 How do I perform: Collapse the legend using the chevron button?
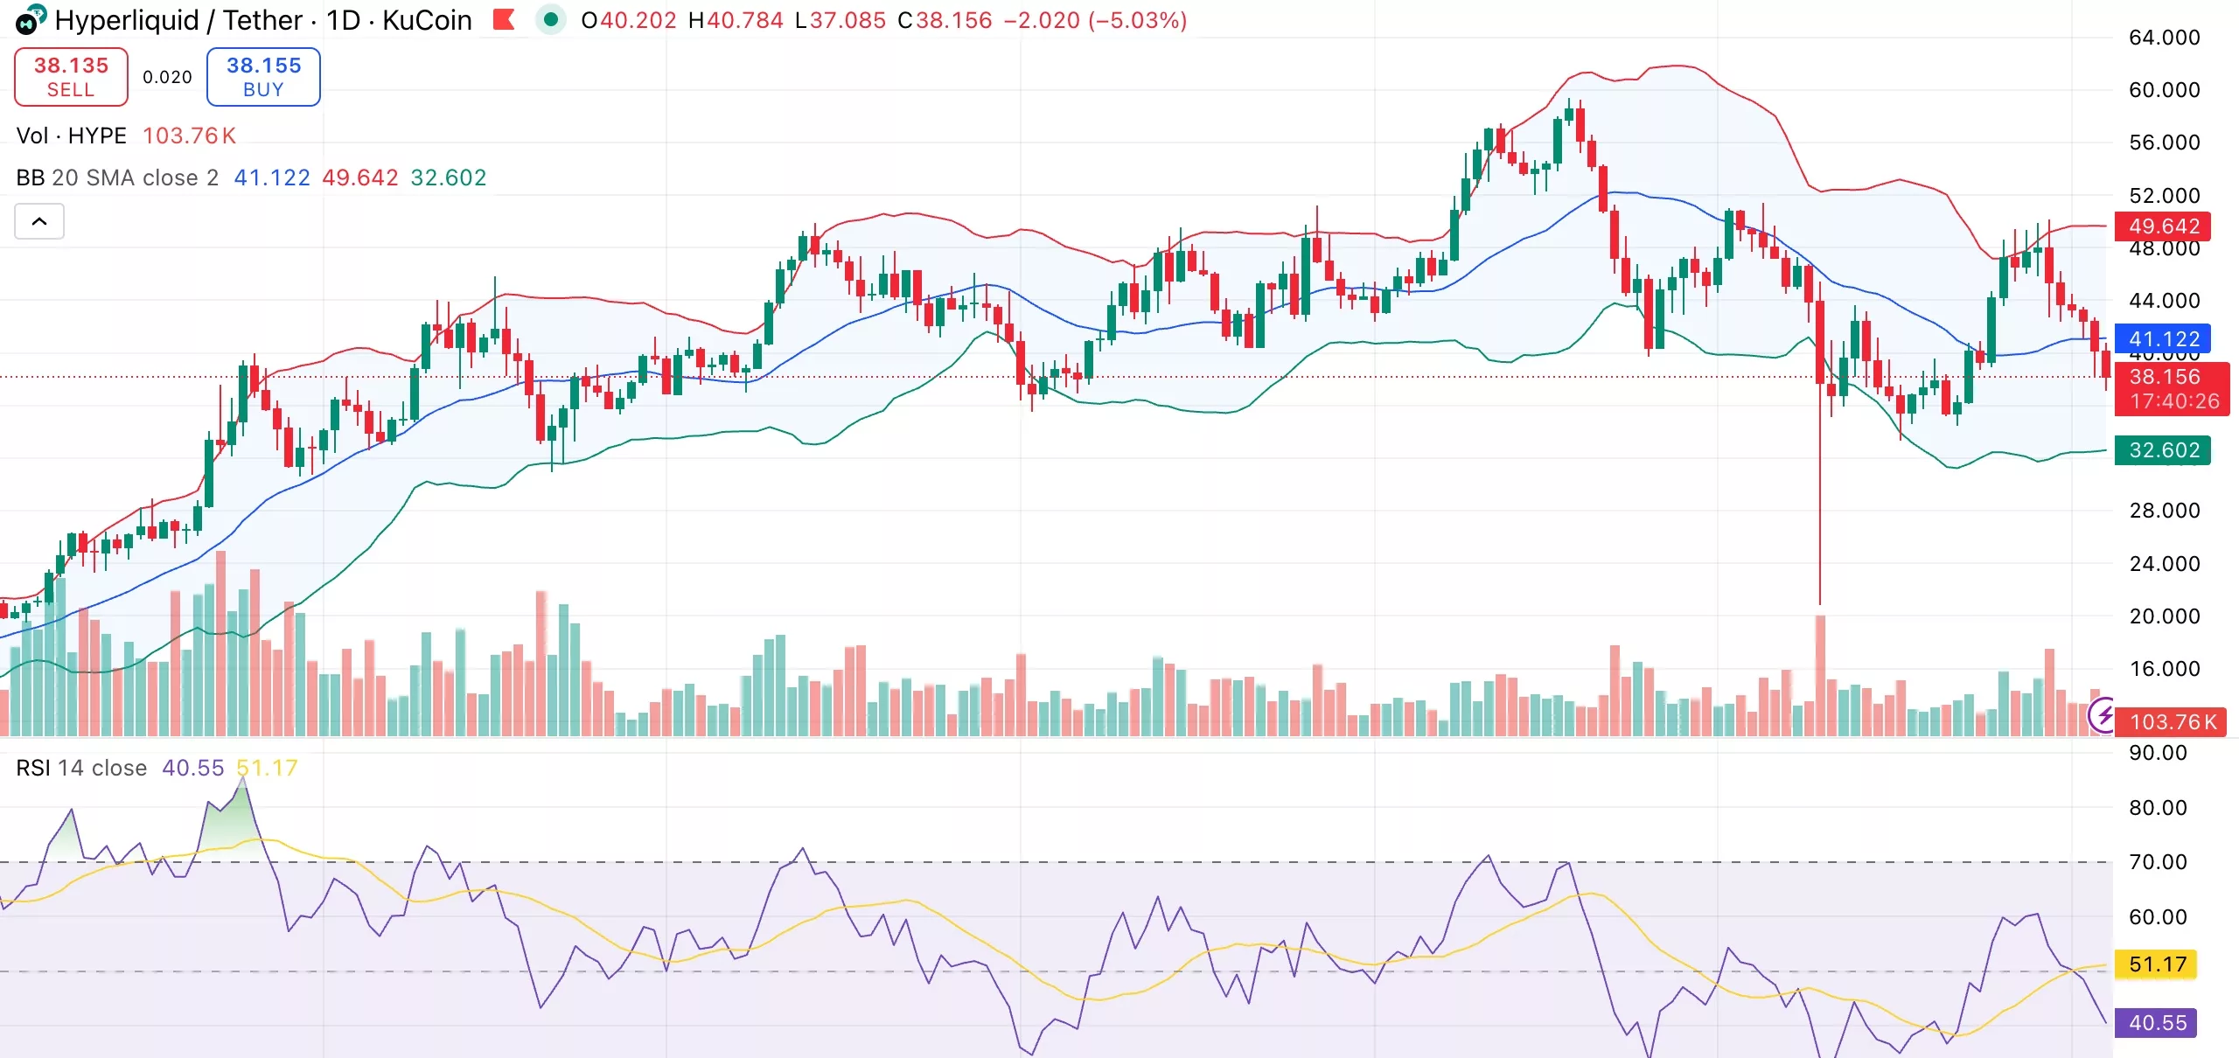pyautogui.click(x=38, y=221)
